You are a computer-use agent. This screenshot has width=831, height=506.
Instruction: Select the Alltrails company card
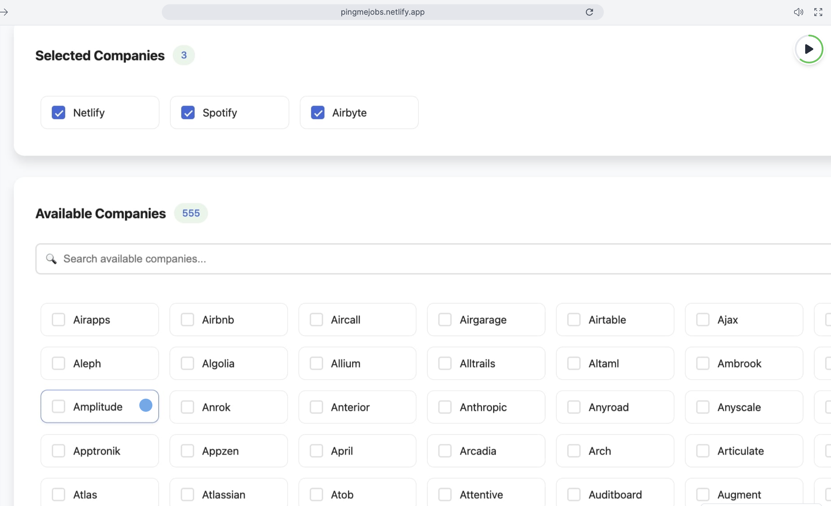(x=486, y=363)
